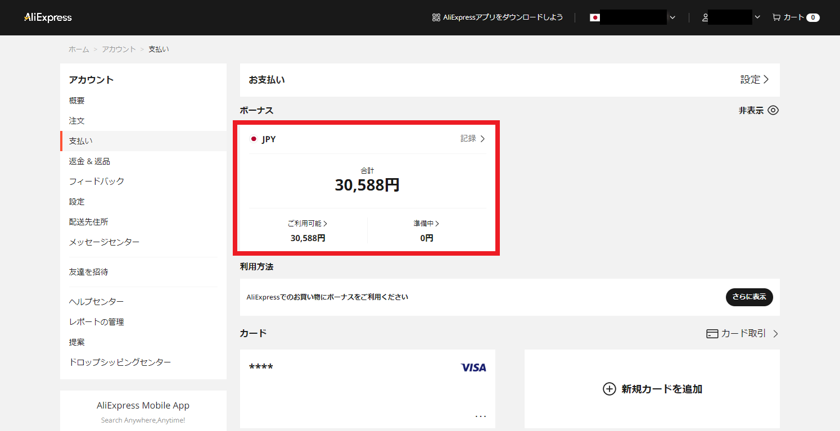Open カード取引 via the card icon

pyautogui.click(x=711, y=333)
